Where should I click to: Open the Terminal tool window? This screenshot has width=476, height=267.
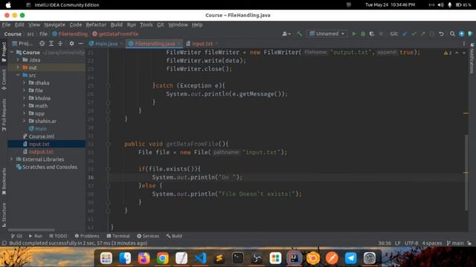[118, 236]
